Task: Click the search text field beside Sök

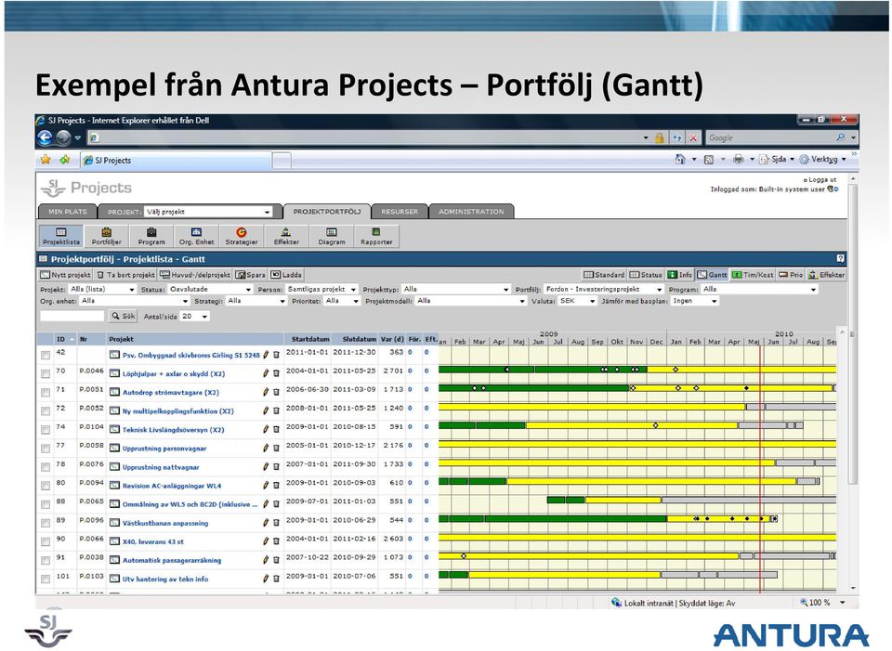Action: click(72, 316)
